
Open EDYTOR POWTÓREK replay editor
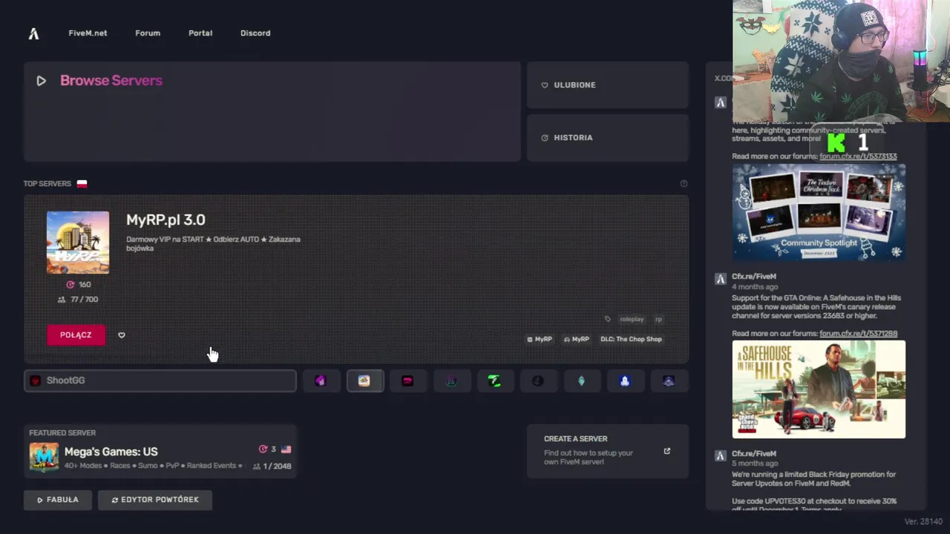(x=155, y=500)
